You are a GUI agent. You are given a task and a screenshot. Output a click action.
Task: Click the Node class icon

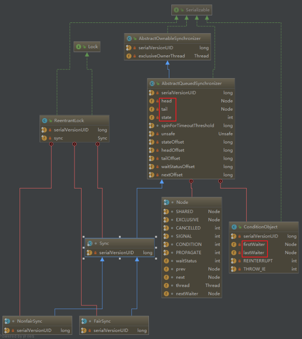coord(166,202)
